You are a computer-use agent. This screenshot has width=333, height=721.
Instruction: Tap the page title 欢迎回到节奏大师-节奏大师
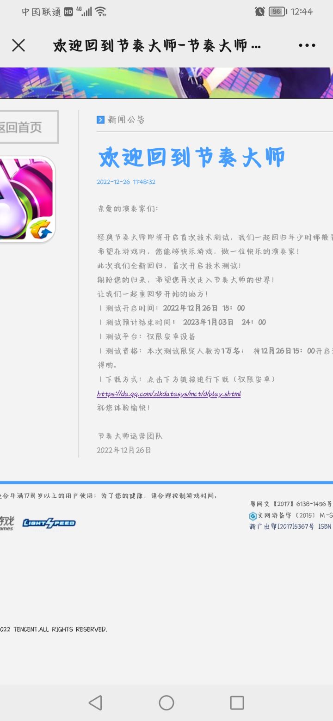(x=157, y=45)
